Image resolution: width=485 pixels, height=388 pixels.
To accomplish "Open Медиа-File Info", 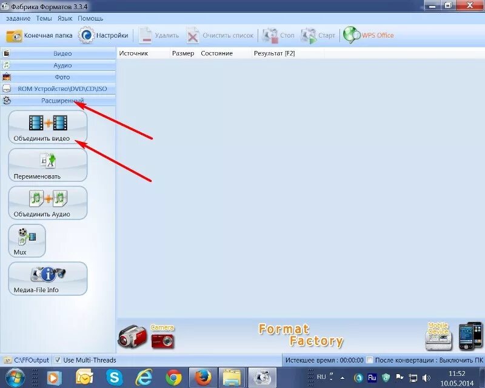I will (x=48, y=278).
